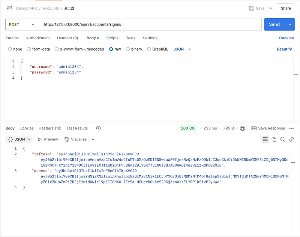
Task: Click the request body editor scrollbar marker
Action: (x=296, y=75)
